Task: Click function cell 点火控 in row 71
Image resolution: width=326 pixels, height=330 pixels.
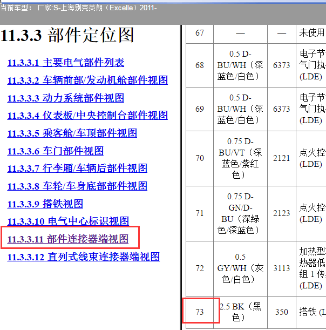Action: coord(311,213)
